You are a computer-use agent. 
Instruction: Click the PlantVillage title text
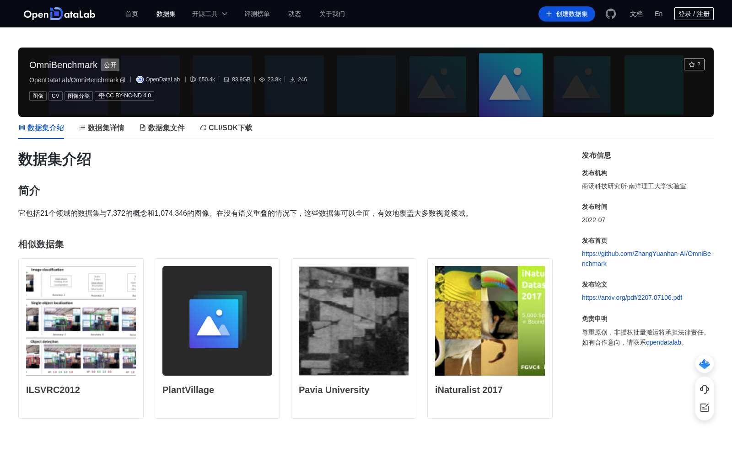tap(188, 390)
